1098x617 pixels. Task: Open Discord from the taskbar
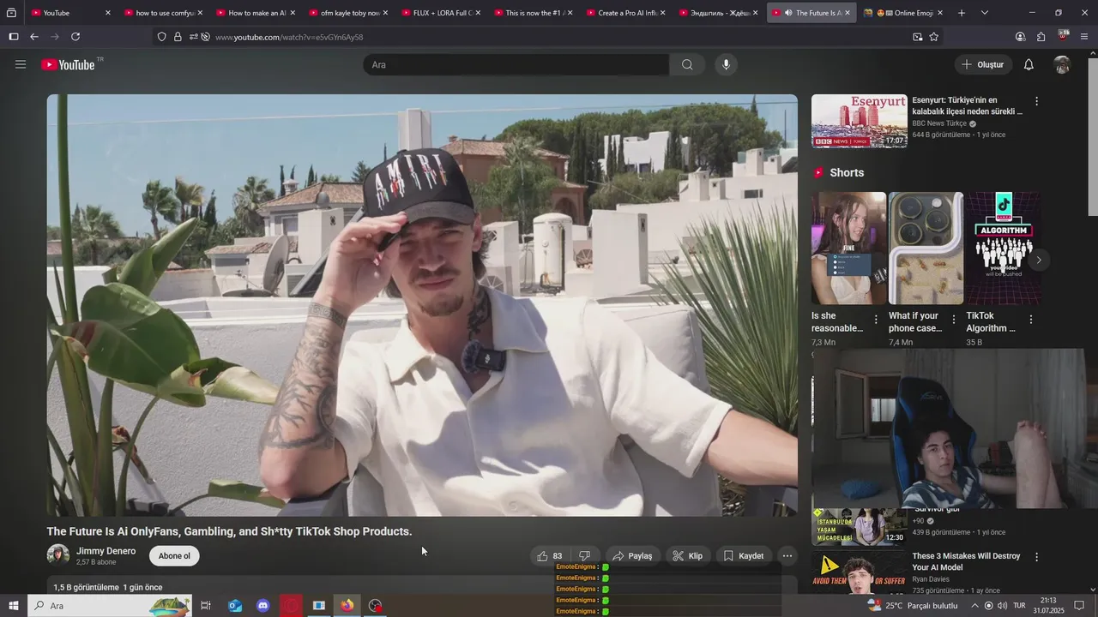tap(262, 606)
